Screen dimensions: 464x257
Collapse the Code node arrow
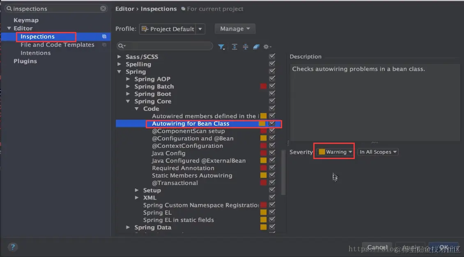137,109
